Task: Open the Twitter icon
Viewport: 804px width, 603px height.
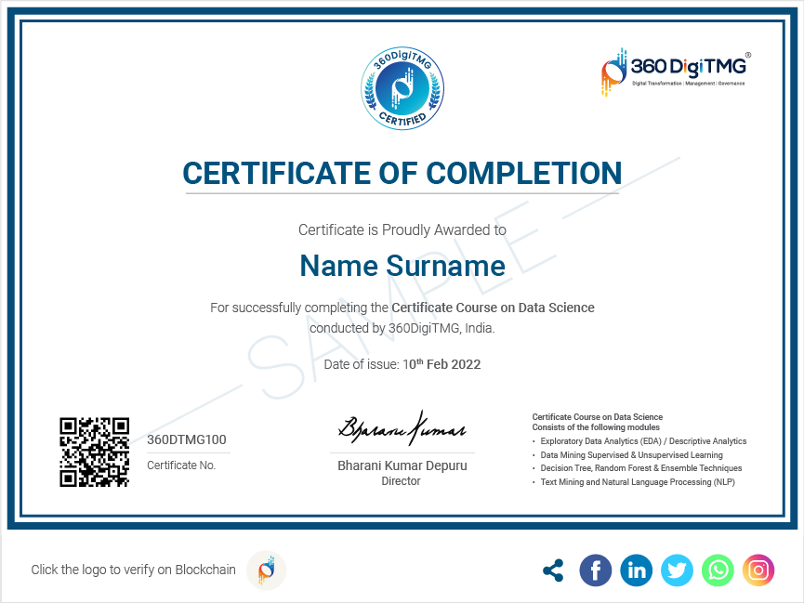Action: click(x=677, y=570)
